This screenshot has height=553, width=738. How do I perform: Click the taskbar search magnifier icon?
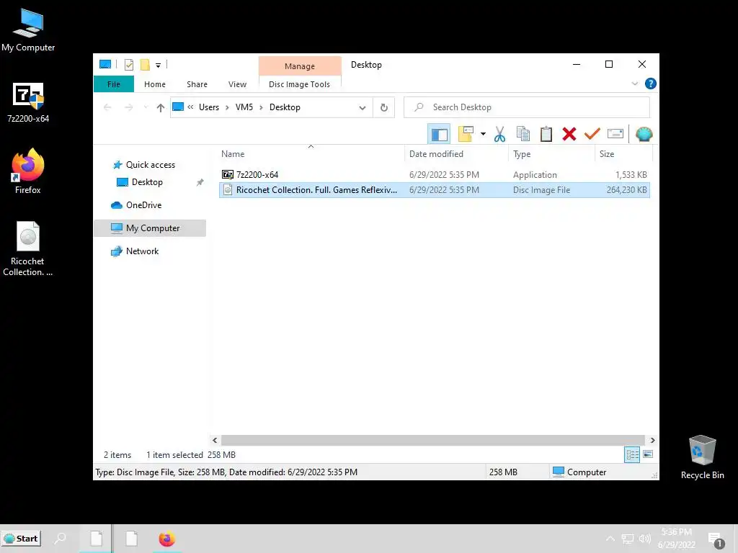[x=60, y=539]
